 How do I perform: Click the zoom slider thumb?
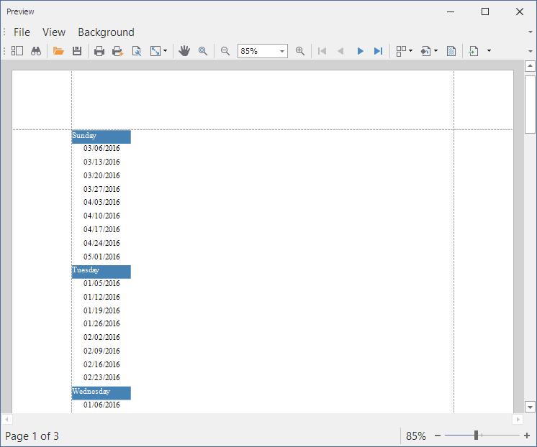pyautogui.click(x=476, y=436)
